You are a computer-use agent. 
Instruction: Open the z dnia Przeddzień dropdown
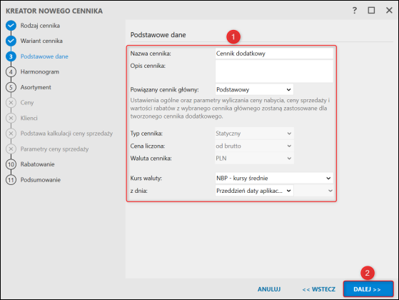pos(254,191)
